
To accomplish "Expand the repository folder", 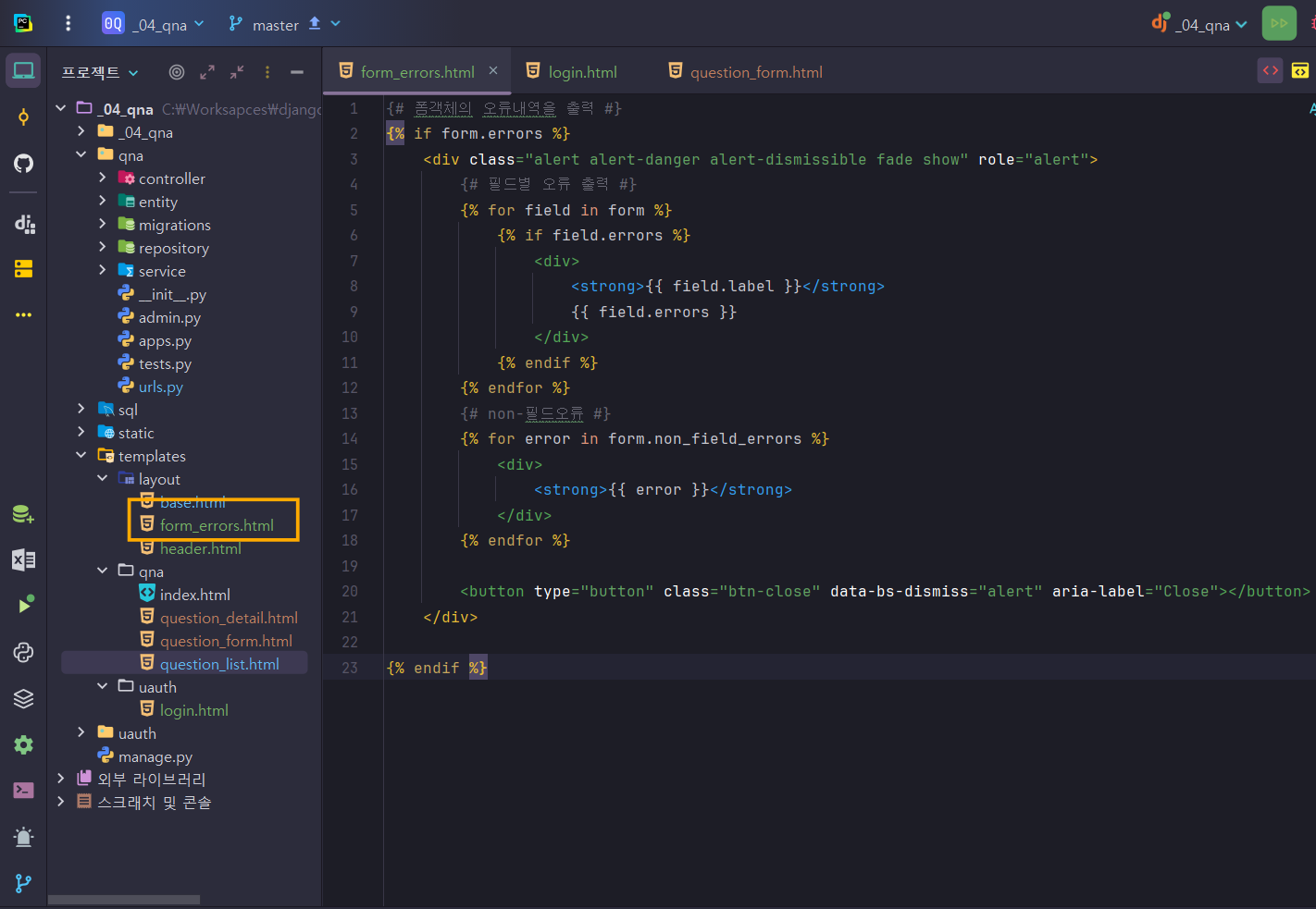I will point(102,247).
